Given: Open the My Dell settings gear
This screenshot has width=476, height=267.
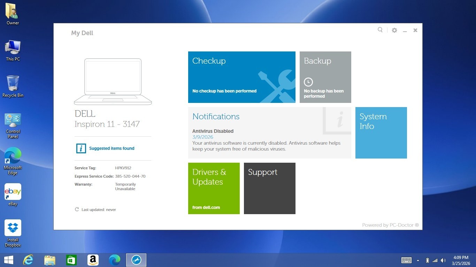Looking at the screenshot, I should click(394, 30).
